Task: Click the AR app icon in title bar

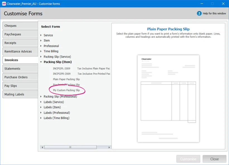Action: (x=4, y=4)
